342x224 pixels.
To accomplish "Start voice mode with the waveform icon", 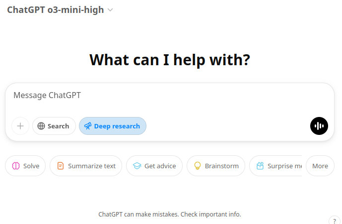I will (x=319, y=126).
